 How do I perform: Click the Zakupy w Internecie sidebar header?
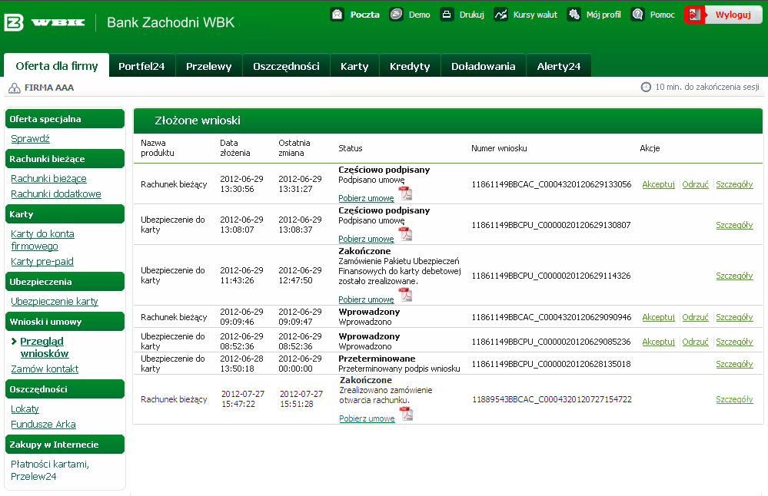(x=65, y=444)
